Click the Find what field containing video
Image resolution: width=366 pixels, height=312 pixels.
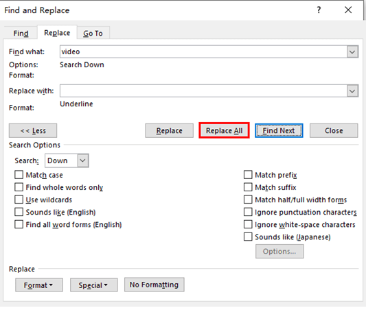(x=203, y=51)
